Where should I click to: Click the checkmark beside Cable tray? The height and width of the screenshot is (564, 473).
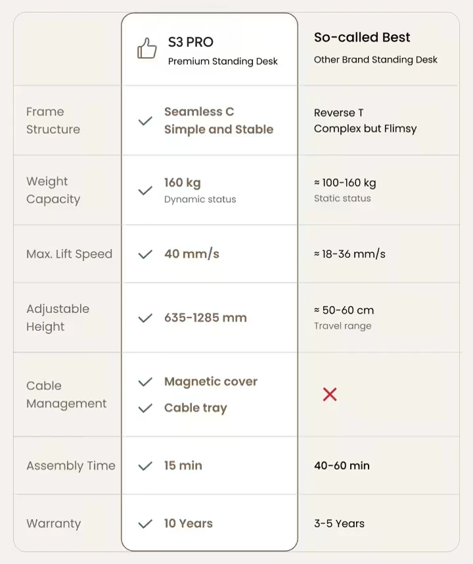[x=145, y=408]
